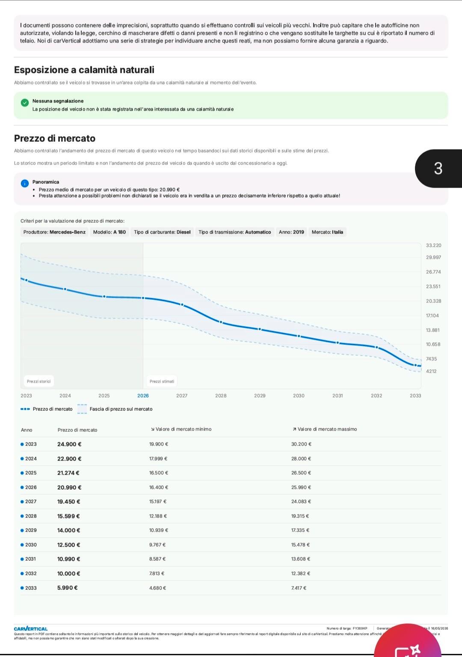Click the blue Panoramica info icon

pyautogui.click(x=25, y=183)
